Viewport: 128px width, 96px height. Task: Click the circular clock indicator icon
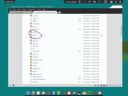click(x=106, y=2)
